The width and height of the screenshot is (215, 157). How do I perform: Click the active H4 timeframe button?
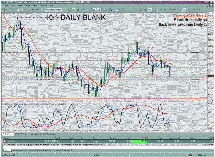(x=184, y=10)
